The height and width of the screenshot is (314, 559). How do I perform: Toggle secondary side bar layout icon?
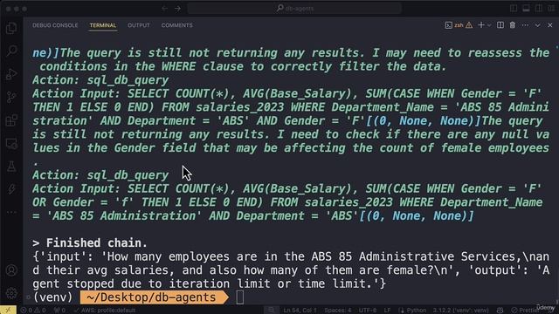pos(539,8)
